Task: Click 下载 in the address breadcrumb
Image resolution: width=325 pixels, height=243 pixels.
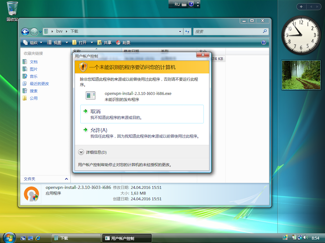Action: click(x=74, y=31)
